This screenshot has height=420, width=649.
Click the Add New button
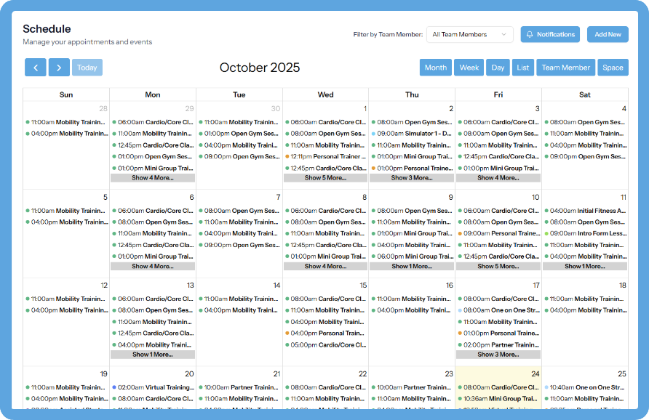click(x=608, y=34)
